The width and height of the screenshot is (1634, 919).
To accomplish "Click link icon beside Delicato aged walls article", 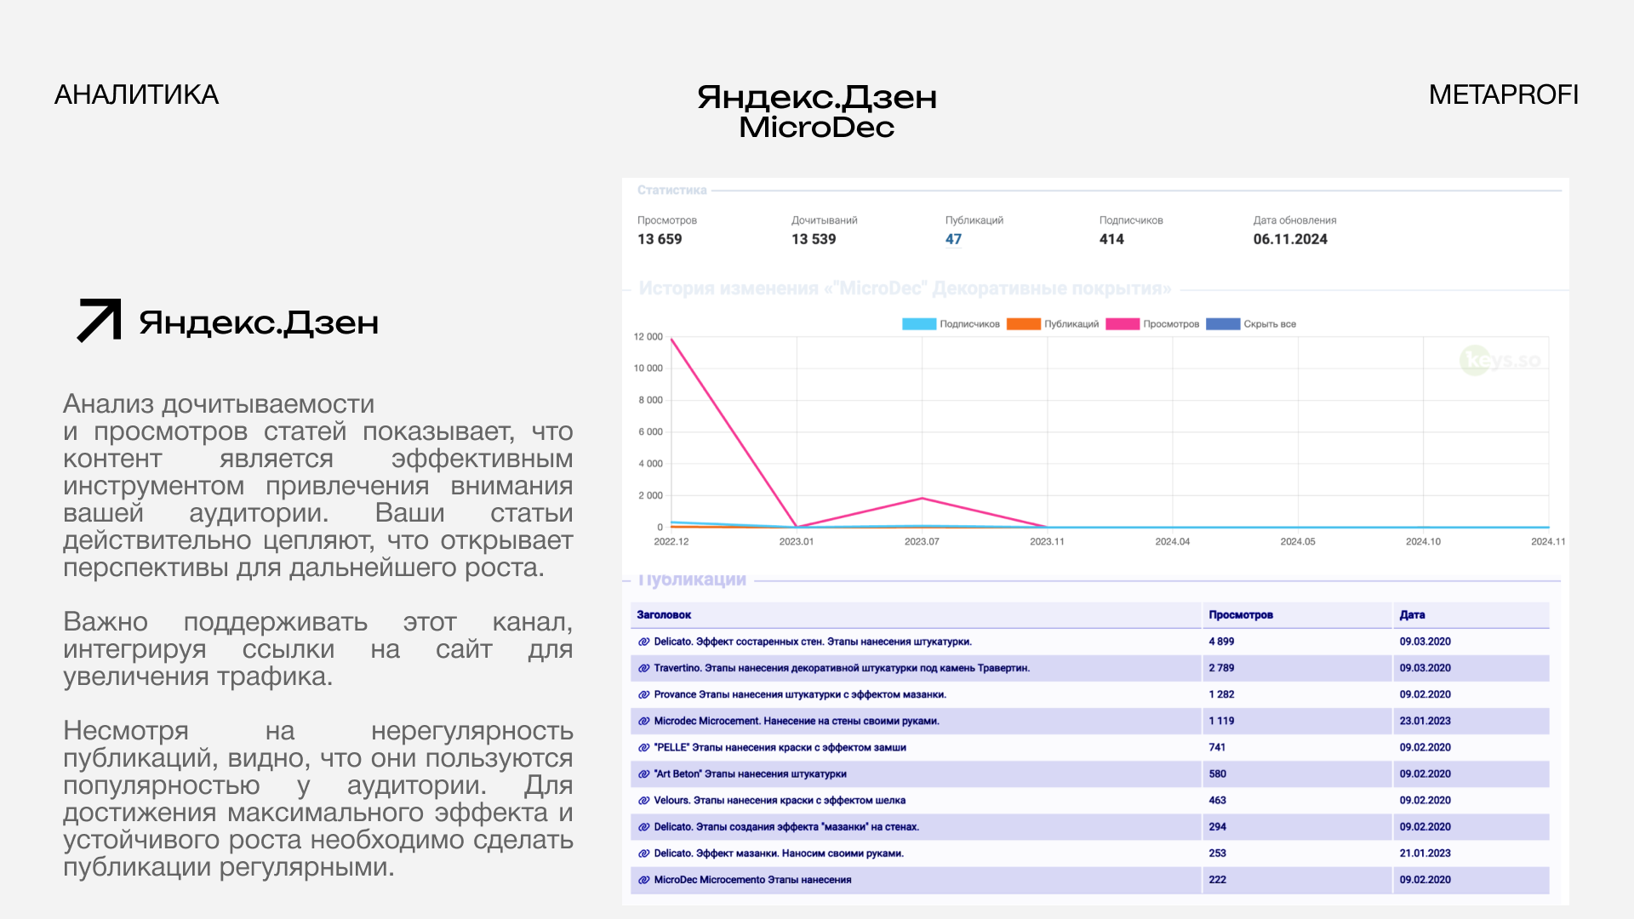I will (644, 642).
